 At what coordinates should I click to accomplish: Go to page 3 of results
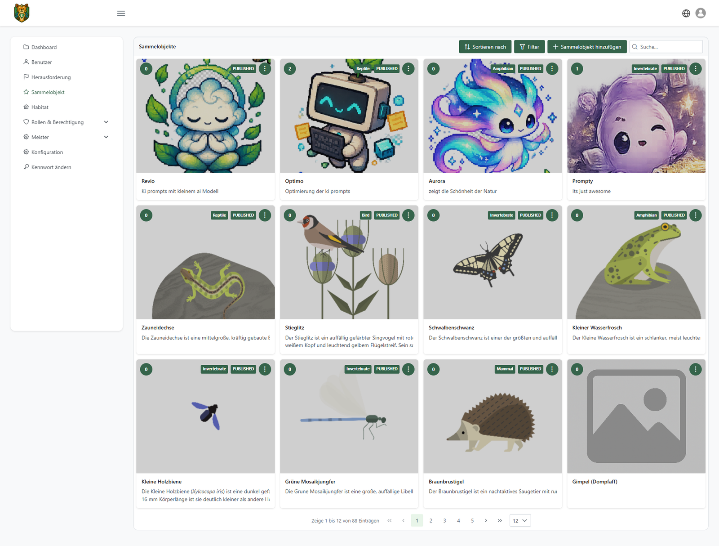[x=444, y=520]
